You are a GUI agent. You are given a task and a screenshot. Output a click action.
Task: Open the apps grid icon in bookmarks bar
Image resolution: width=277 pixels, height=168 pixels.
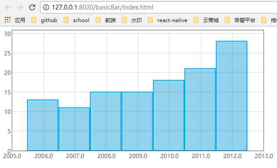[7, 20]
